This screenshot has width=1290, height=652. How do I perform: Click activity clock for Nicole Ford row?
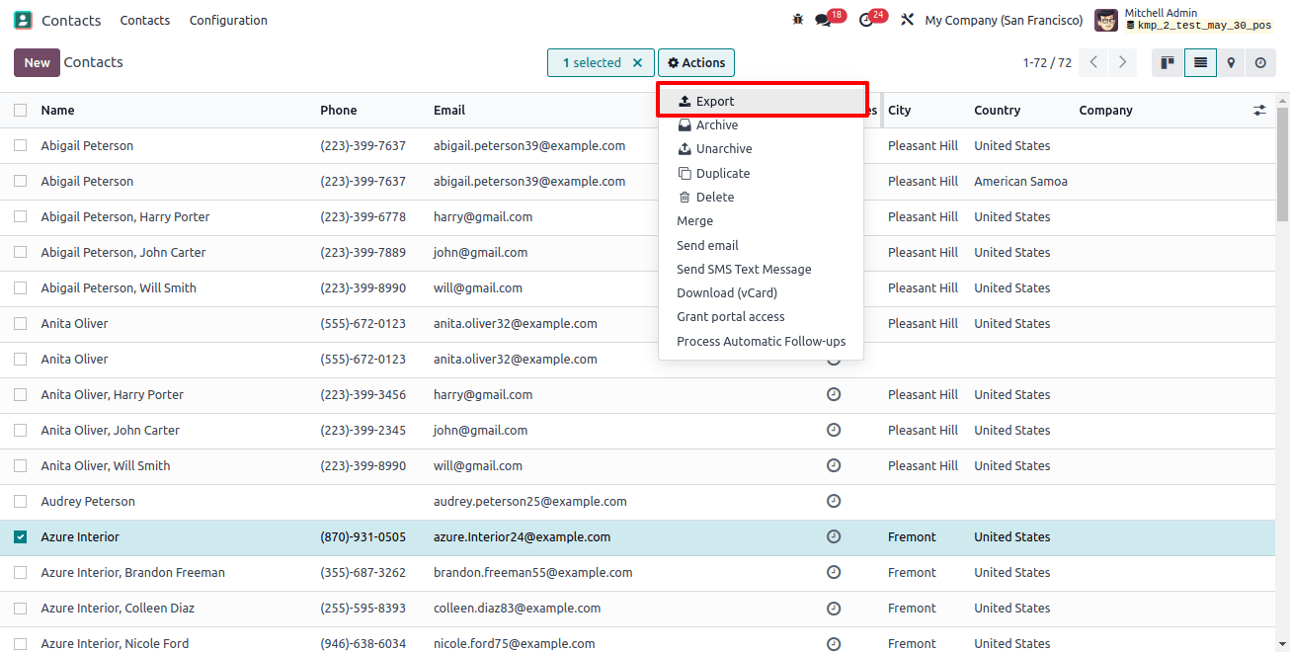(x=834, y=643)
